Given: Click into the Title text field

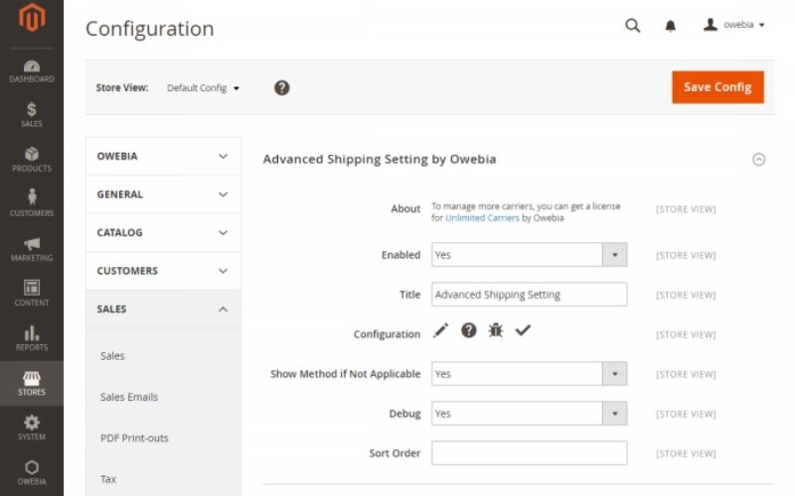Looking at the screenshot, I should [x=530, y=295].
